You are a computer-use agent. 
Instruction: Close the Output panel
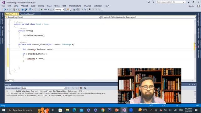point(195,85)
